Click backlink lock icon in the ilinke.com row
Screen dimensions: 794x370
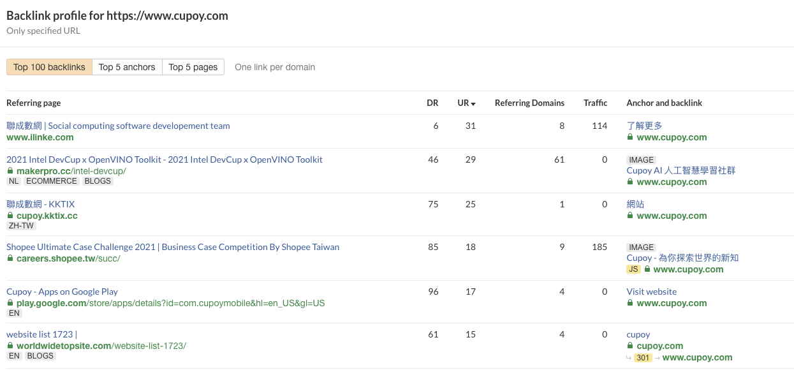[x=630, y=137]
